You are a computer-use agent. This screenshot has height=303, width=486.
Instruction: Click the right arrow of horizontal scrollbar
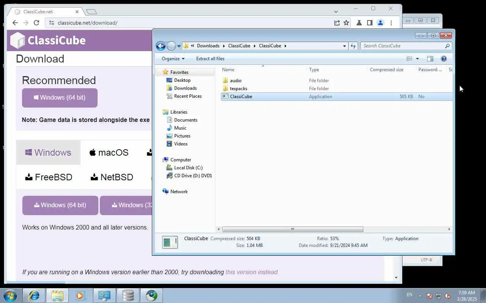click(449, 229)
